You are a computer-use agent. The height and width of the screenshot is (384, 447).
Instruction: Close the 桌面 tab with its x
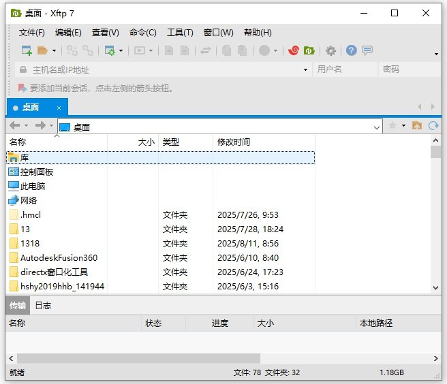59,108
